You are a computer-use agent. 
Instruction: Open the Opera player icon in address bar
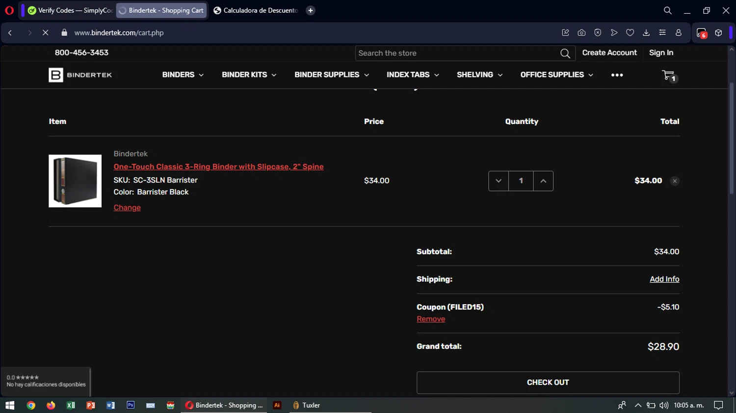614,33
